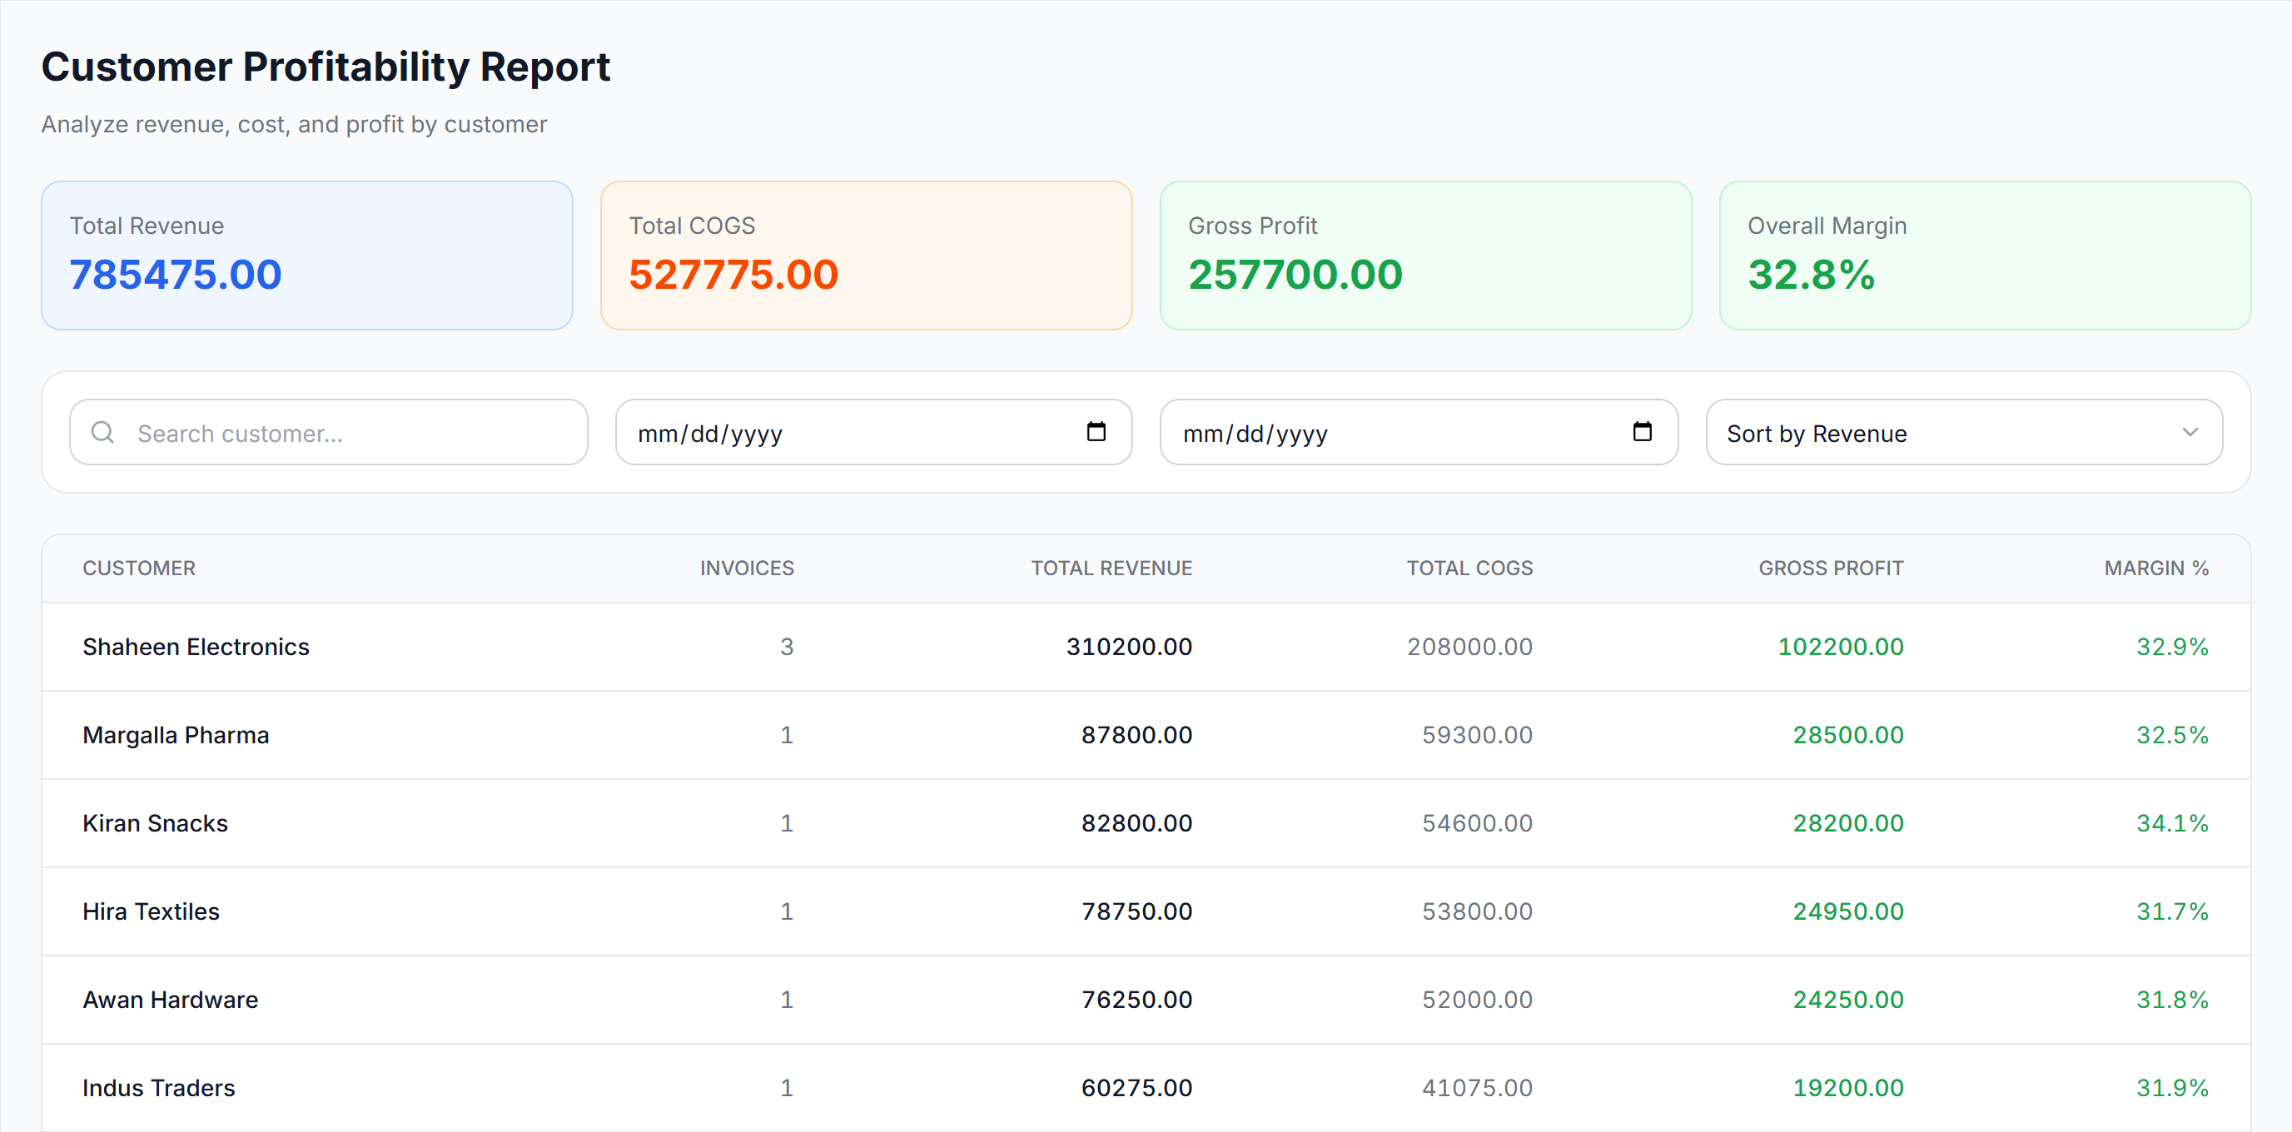This screenshot has width=2292, height=1132.
Task: Select the Kiran Snacks customer name
Action: click(x=155, y=823)
